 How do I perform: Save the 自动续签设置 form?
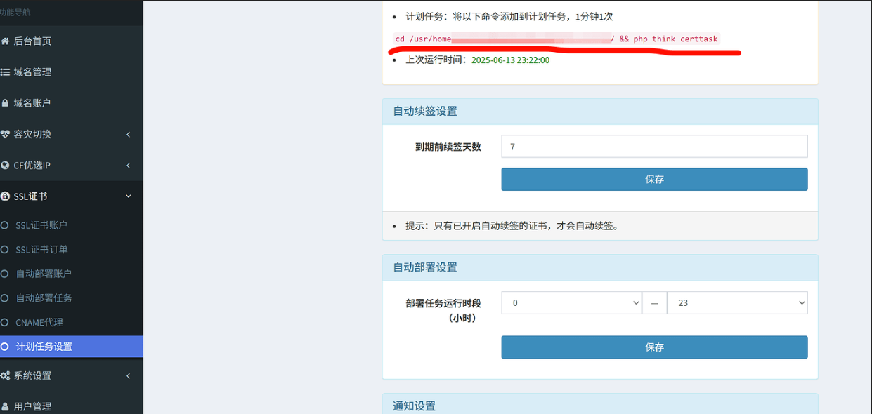click(653, 180)
